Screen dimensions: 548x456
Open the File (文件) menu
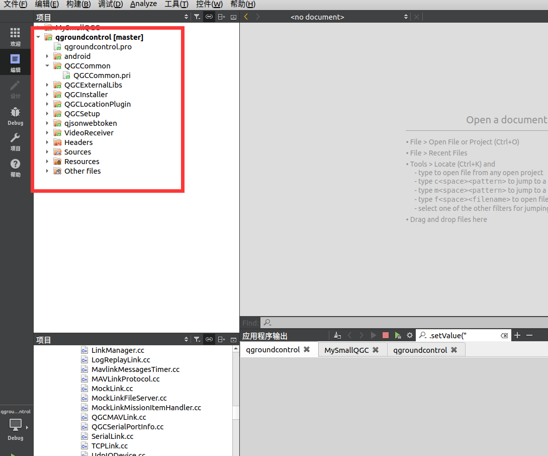point(16,4)
